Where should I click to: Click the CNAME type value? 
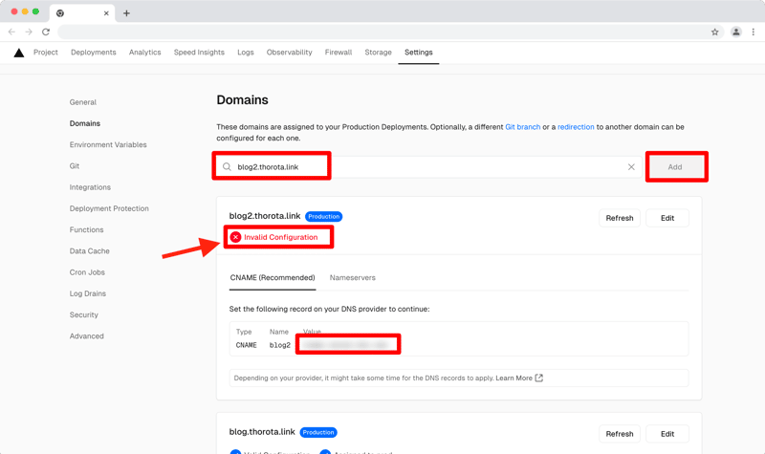247,345
